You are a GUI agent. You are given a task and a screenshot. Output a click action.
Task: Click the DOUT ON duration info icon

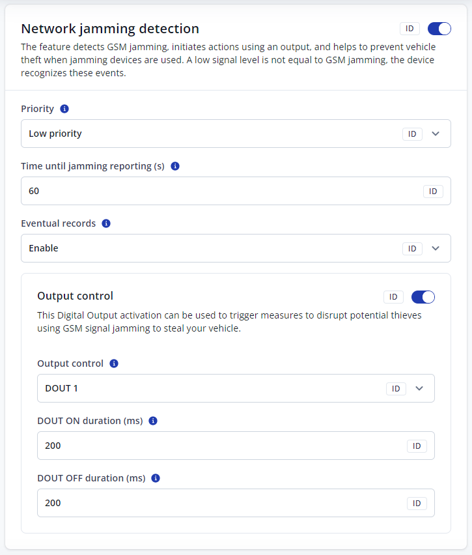point(153,421)
